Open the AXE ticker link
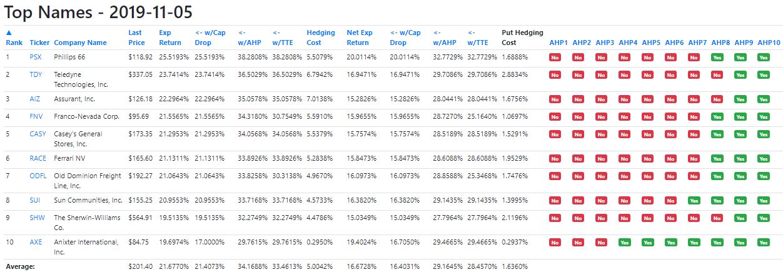The height and width of the screenshot is (277, 783). (x=36, y=242)
